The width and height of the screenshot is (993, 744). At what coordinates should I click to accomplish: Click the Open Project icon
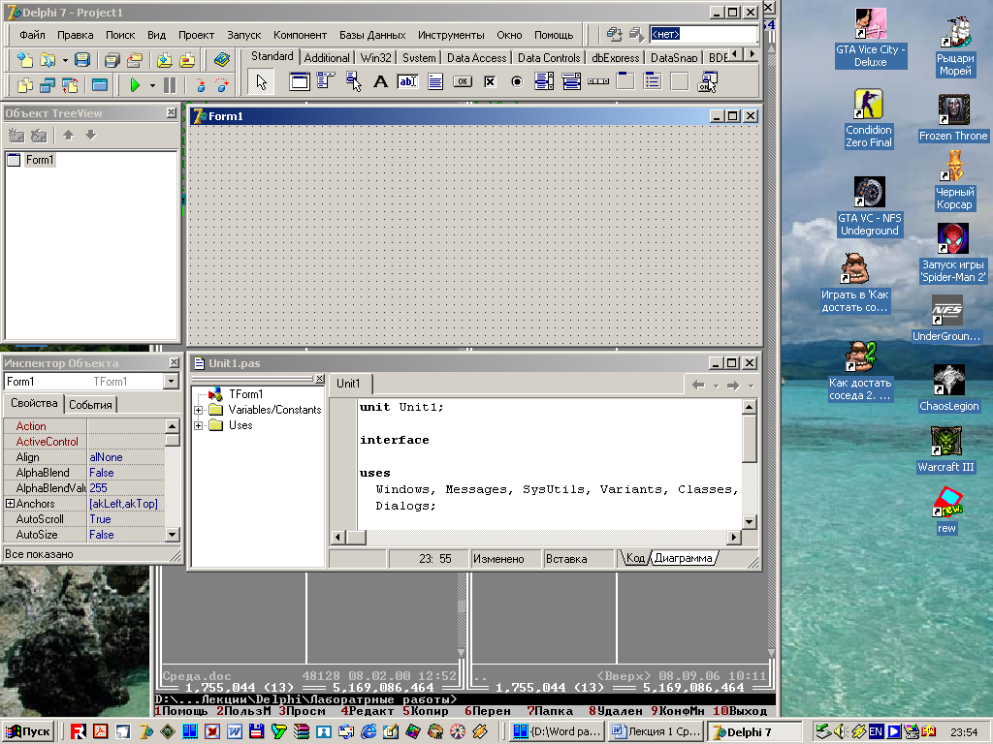[134, 59]
